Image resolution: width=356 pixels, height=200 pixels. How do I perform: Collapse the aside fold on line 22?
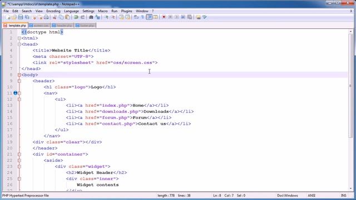[x=19, y=161]
